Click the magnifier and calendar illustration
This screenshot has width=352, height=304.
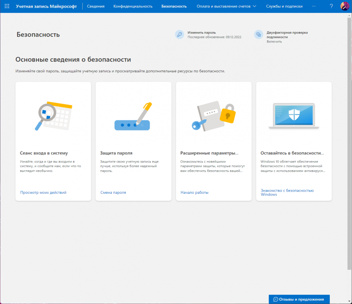coord(53,116)
